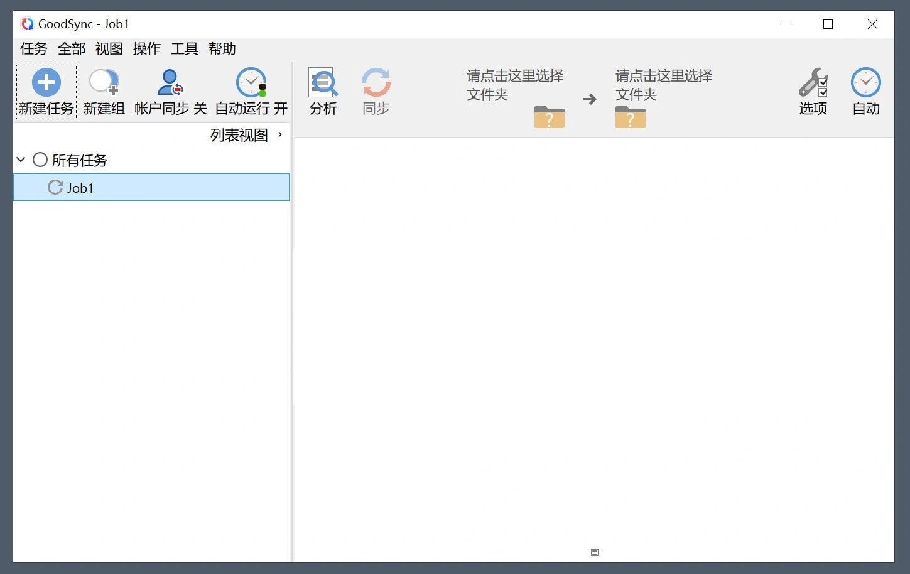This screenshot has width=910, height=574.
Task: Click the 新建组 (New Group) icon
Action: (104, 82)
